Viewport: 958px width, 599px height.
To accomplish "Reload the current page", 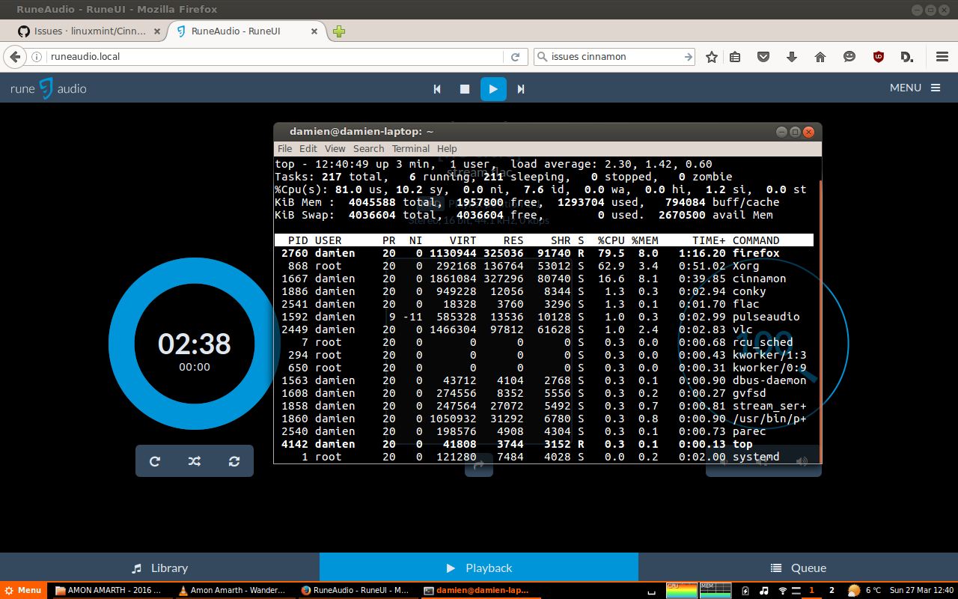I will point(515,57).
